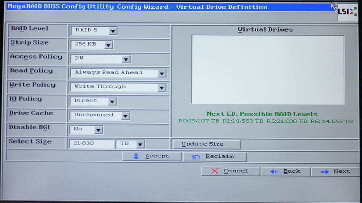Open the RAID Level dropdown
The width and height of the screenshot is (362, 203).
pyautogui.click(x=94, y=30)
